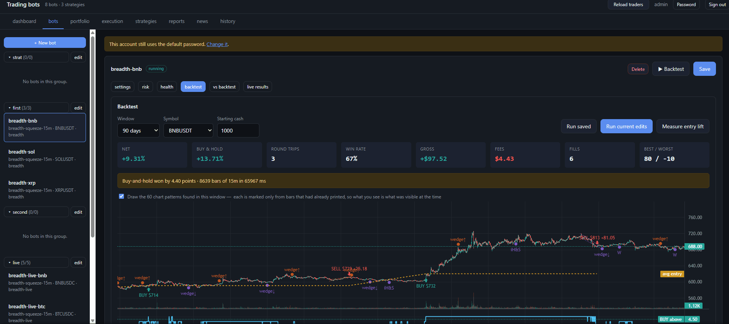Click the sidebar scrollbar down arrow

tap(92, 321)
